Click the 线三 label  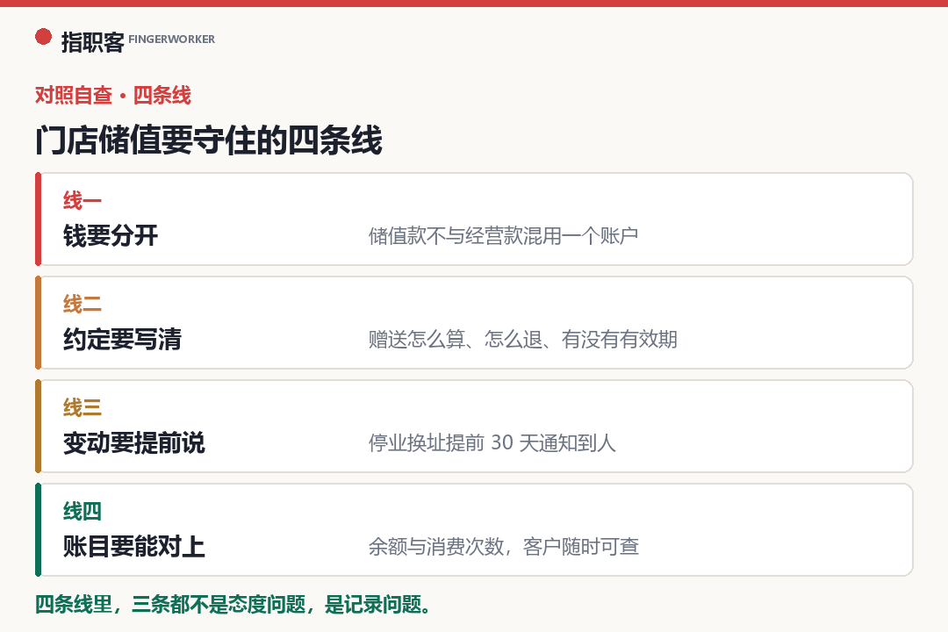83,407
